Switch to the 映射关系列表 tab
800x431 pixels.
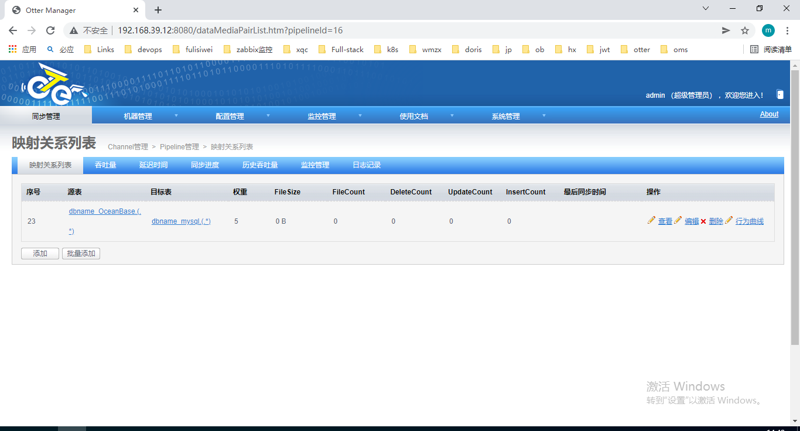click(x=50, y=165)
